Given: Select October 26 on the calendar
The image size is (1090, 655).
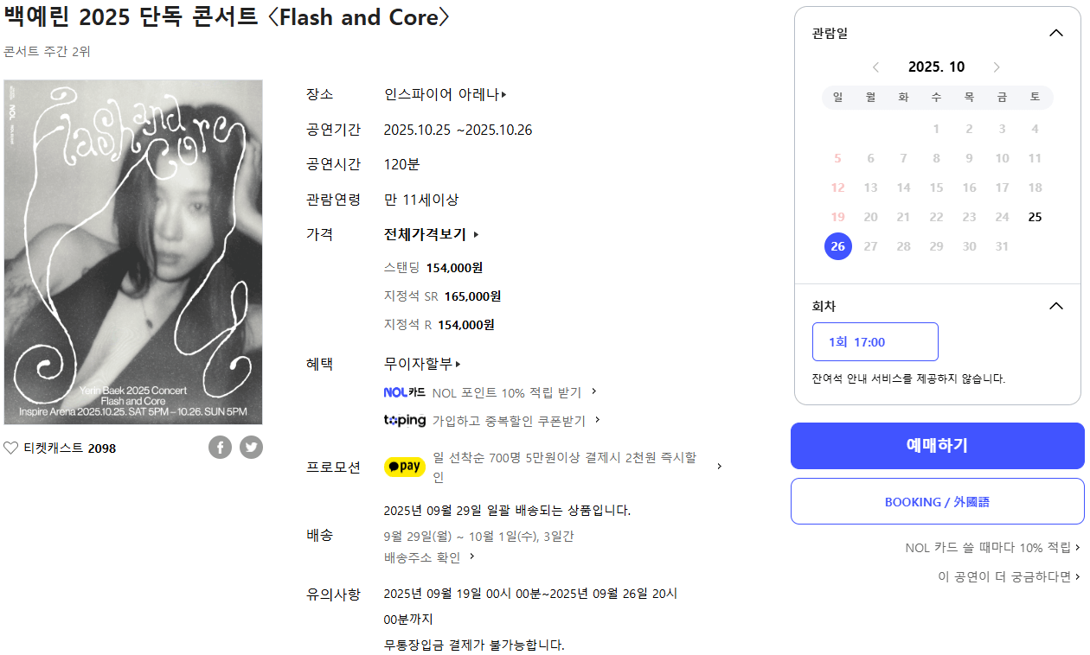Looking at the screenshot, I should coord(837,246).
